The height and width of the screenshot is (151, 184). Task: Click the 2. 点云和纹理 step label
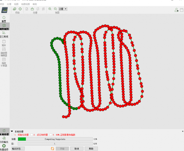coord(40,135)
